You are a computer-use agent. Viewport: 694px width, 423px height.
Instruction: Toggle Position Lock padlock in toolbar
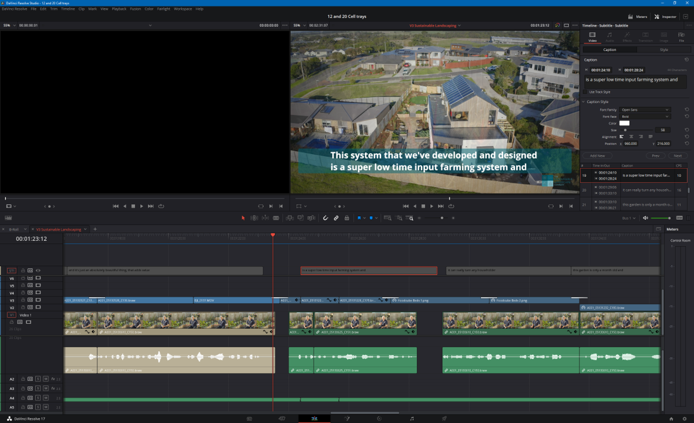tap(346, 218)
